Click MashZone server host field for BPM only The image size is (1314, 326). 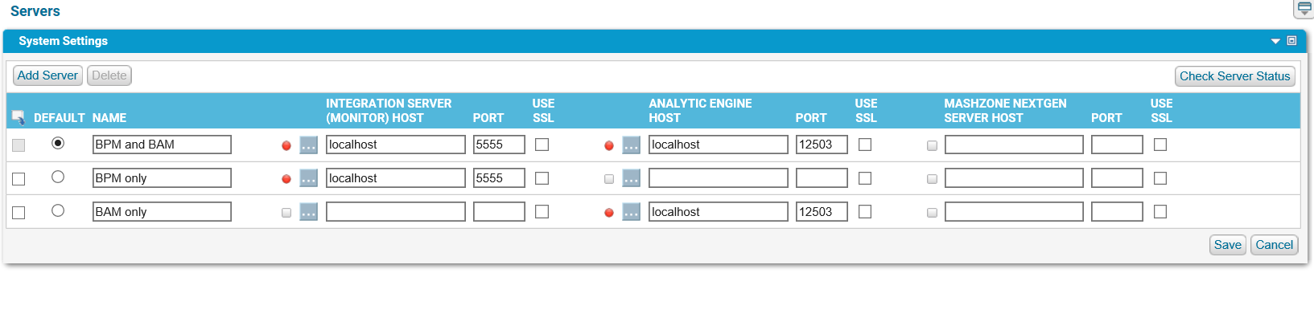[1014, 178]
